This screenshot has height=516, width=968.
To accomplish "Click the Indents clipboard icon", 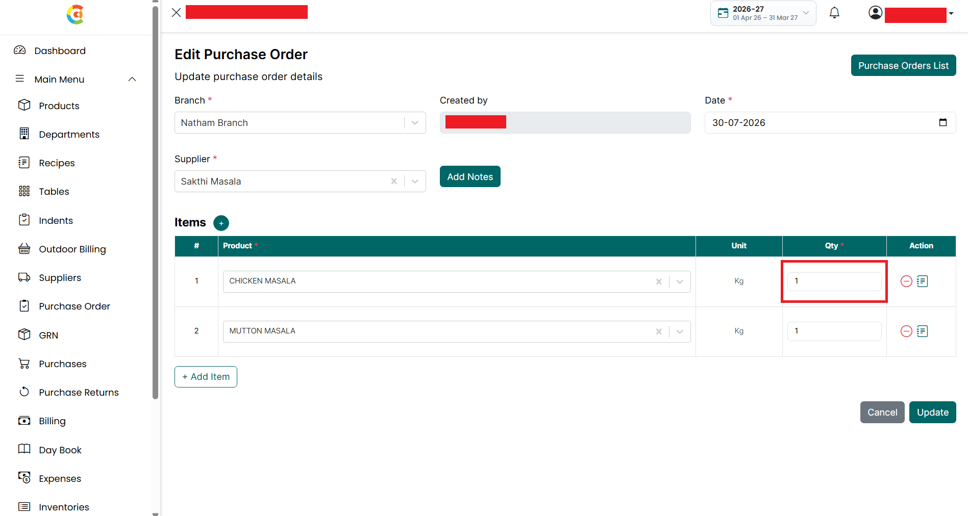I will coord(24,220).
